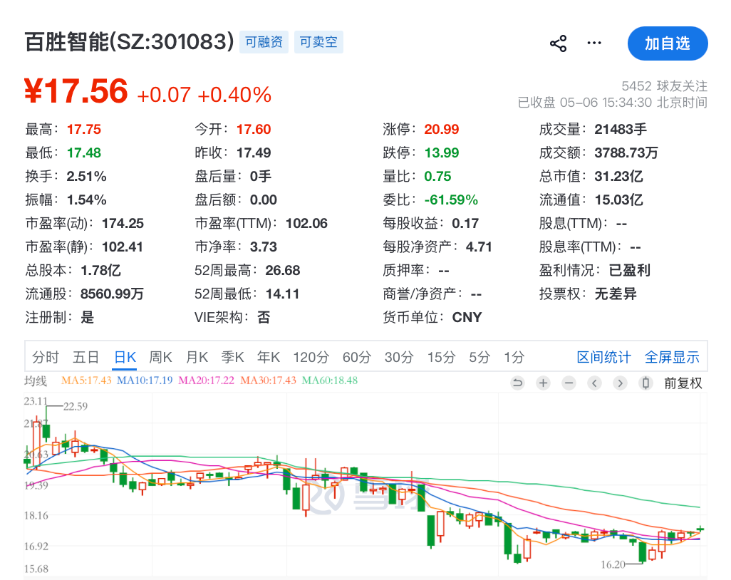Click the candlestick style icon
731x580 pixels.
646,383
